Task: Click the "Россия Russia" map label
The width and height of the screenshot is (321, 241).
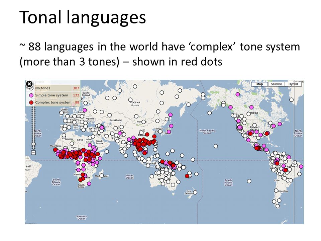Action: point(135,103)
